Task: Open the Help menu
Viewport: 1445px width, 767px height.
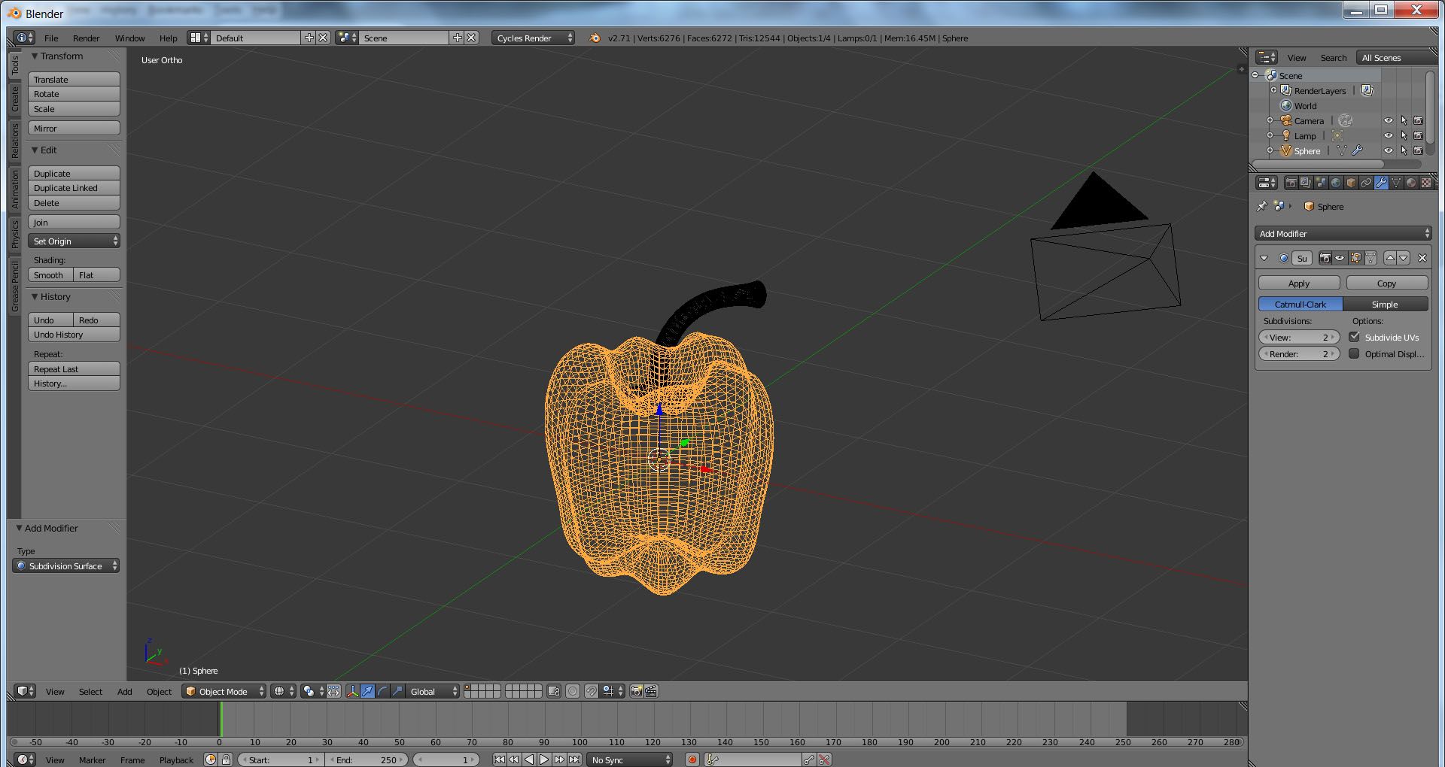Action: (168, 38)
